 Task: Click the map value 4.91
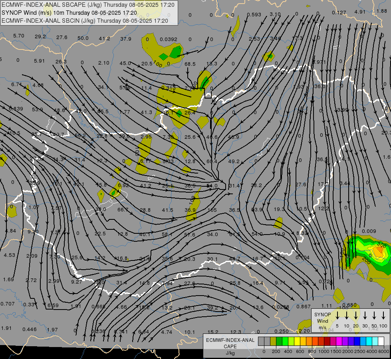[360, 12]
